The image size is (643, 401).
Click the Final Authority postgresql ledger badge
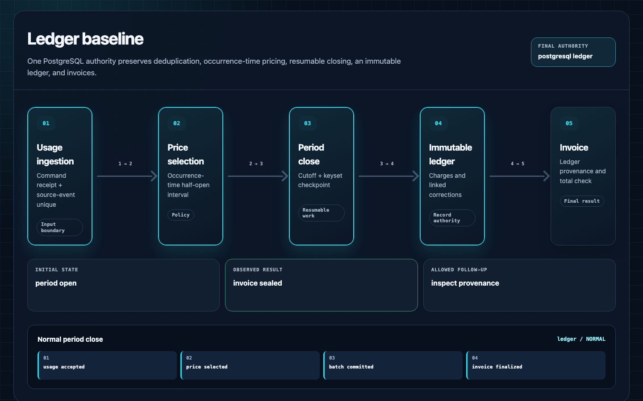pos(573,52)
